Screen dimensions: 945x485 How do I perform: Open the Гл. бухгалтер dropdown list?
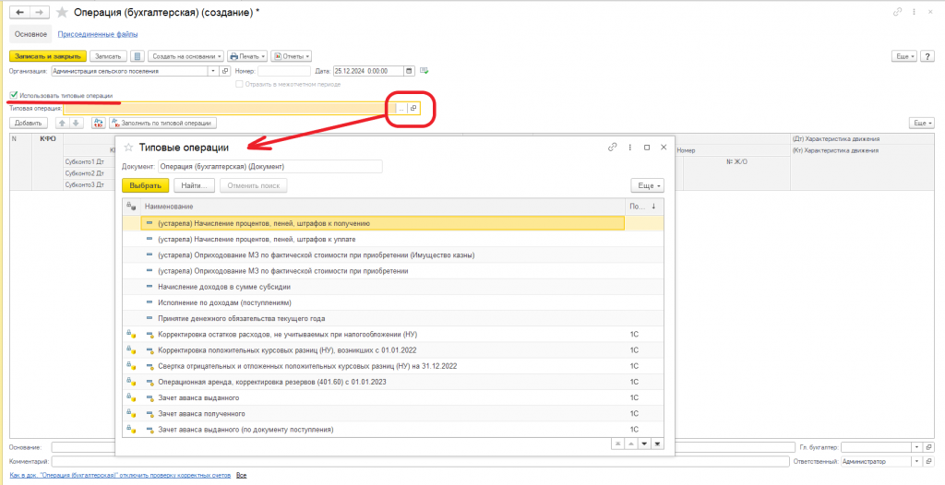pos(917,447)
